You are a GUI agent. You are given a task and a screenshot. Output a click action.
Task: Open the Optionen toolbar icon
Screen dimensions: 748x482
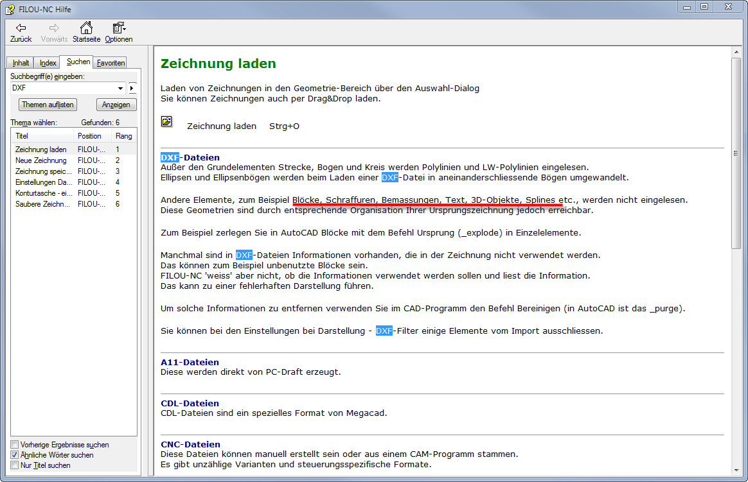[119, 32]
